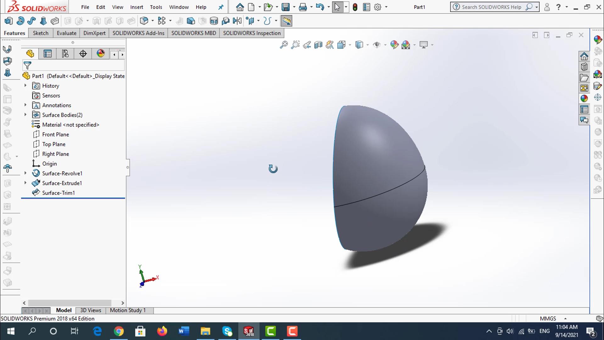Click Zoom to Fit in view toolbar
The height and width of the screenshot is (340, 604).
coord(283,45)
